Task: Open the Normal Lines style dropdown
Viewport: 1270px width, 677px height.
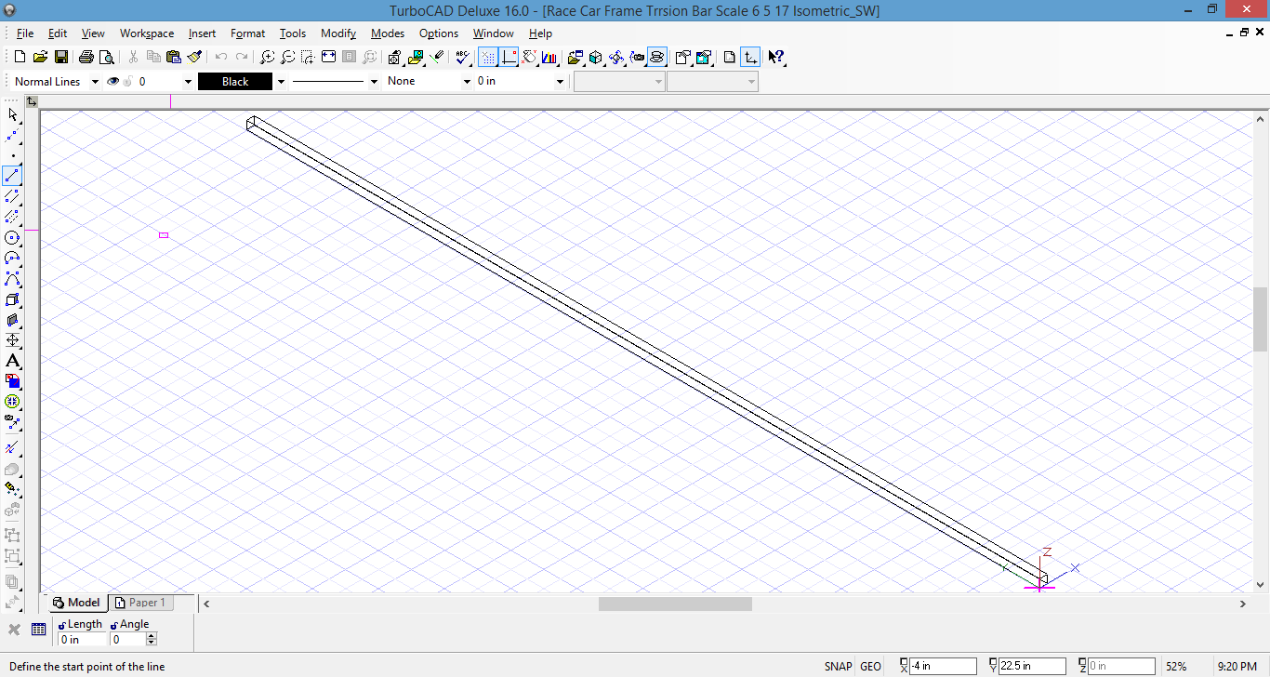Action: 95,82
